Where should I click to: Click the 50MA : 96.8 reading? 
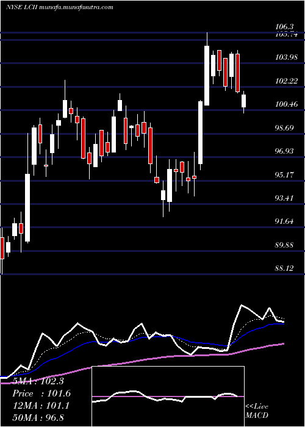(x=38, y=418)
